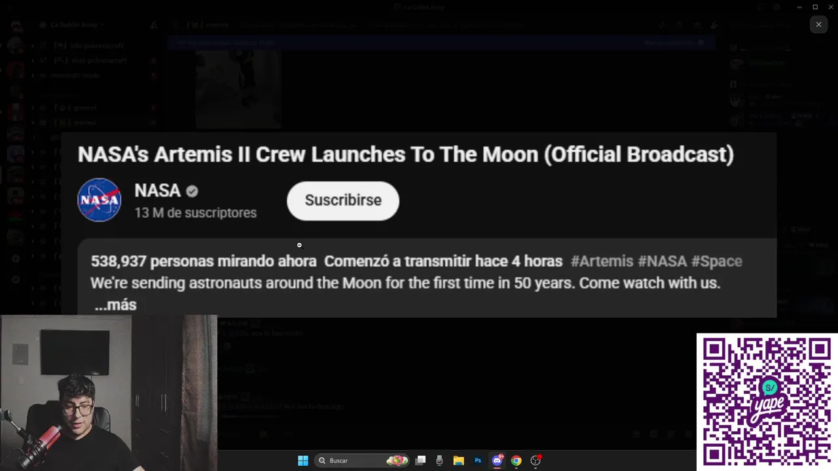
Task: Open OBS Studio from the taskbar
Action: [536, 461]
